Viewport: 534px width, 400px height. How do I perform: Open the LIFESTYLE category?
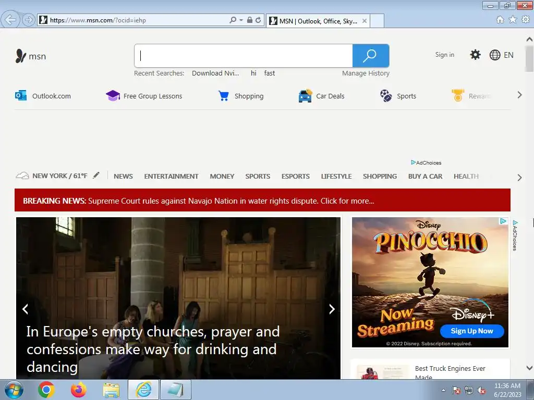click(x=336, y=176)
